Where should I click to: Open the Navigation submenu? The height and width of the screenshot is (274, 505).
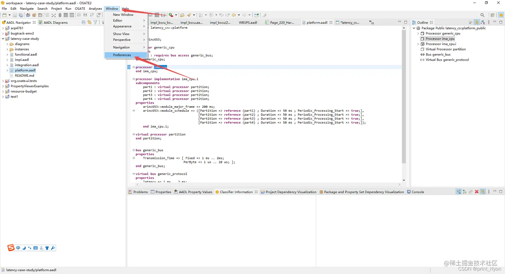tap(126, 48)
